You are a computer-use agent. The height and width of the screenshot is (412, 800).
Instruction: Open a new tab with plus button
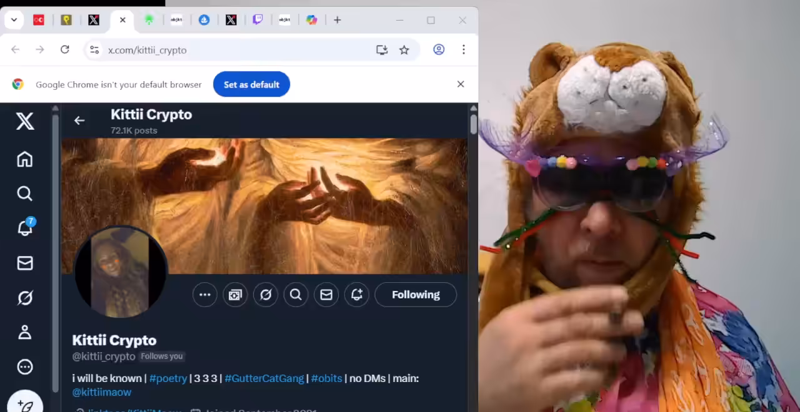pyautogui.click(x=337, y=20)
